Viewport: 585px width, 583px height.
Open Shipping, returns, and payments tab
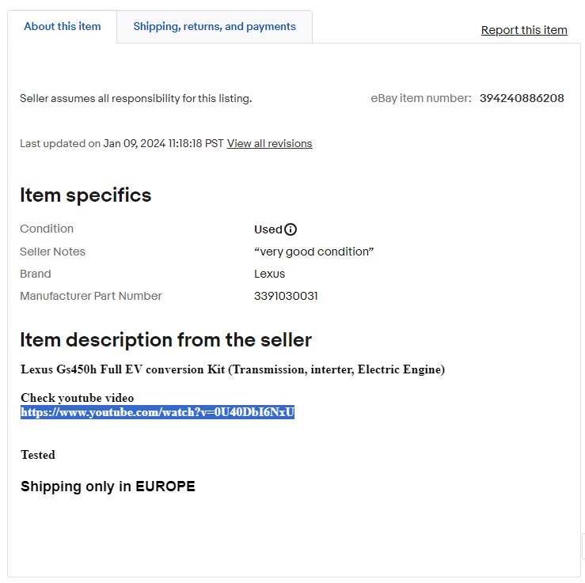[215, 26]
